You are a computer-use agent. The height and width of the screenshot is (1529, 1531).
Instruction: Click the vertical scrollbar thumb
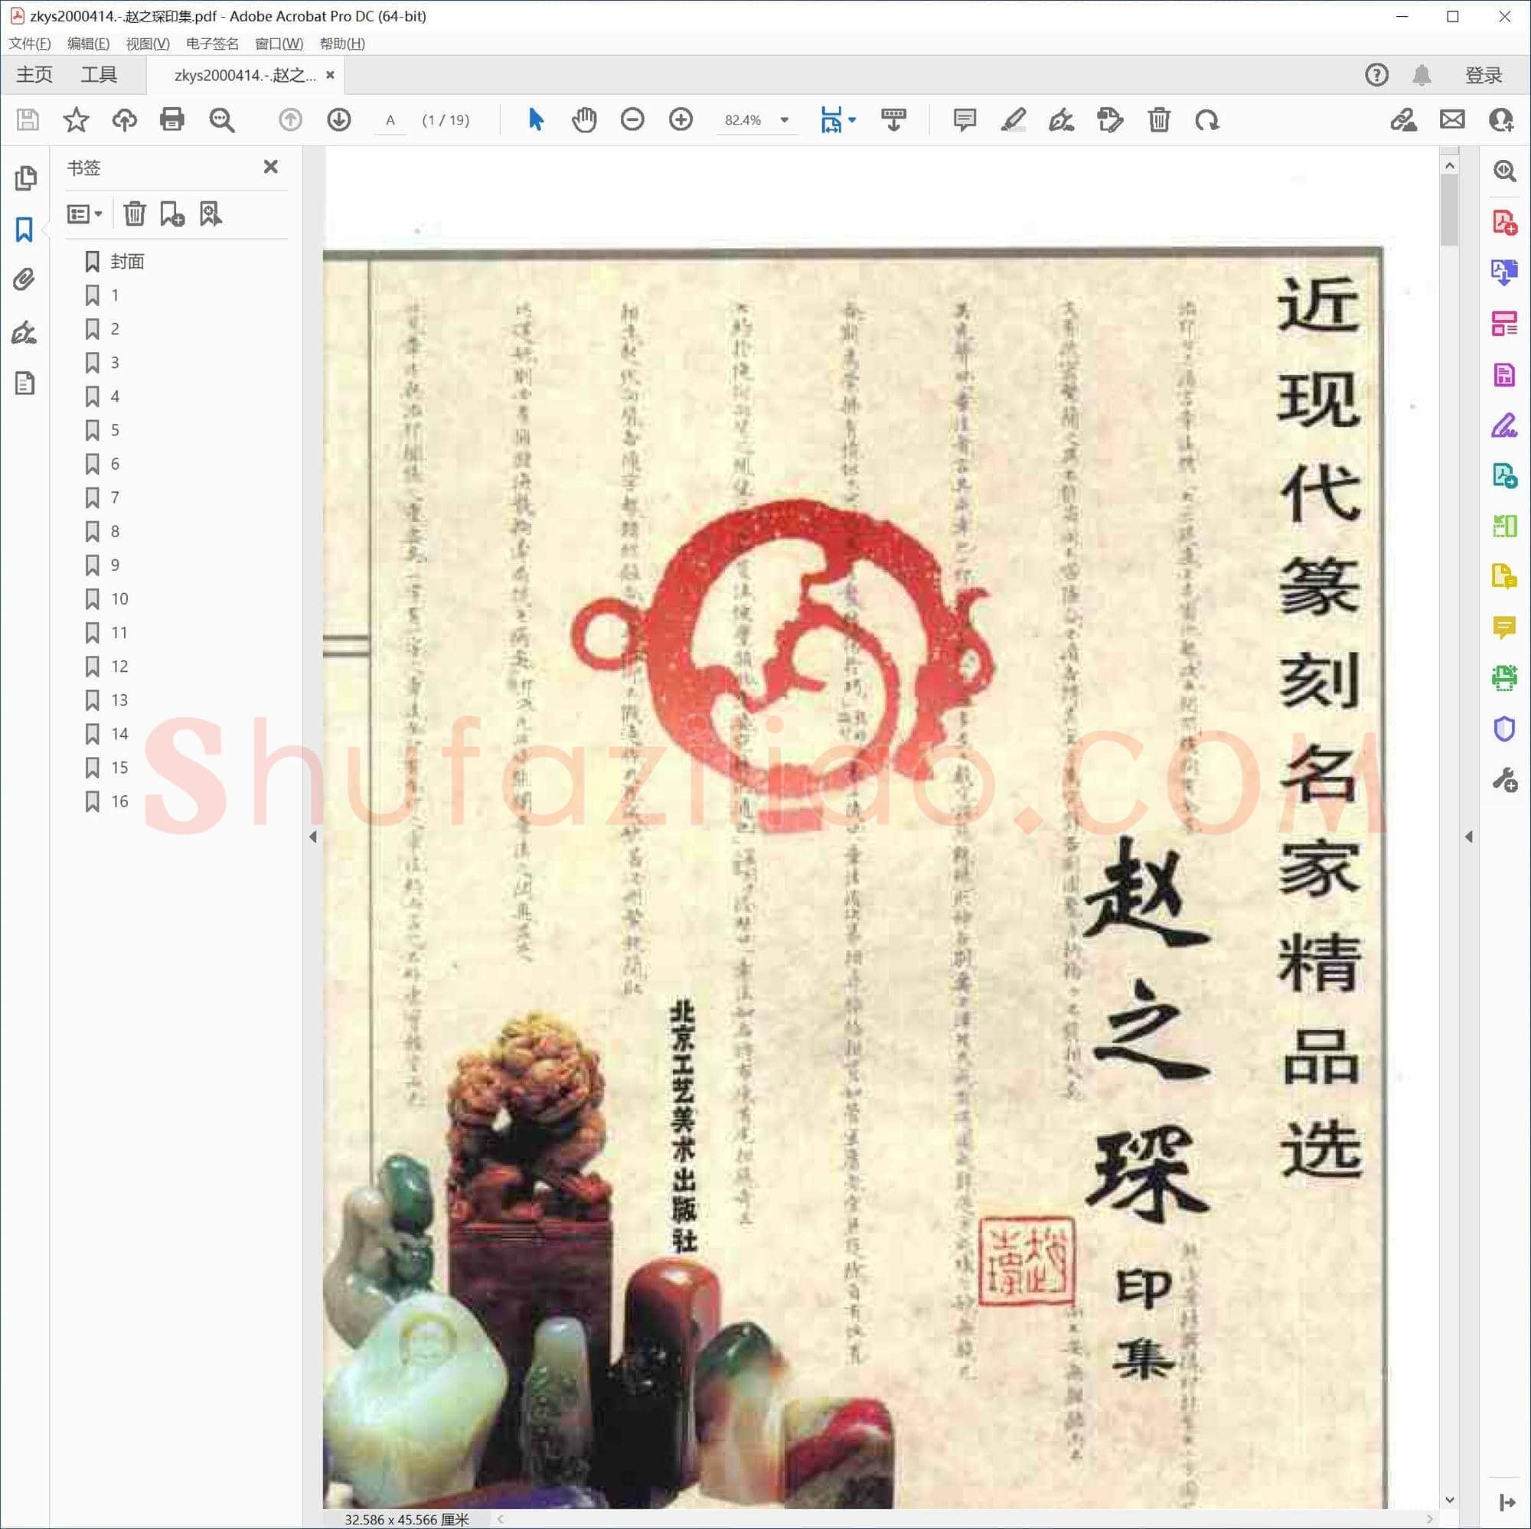point(1449,210)
